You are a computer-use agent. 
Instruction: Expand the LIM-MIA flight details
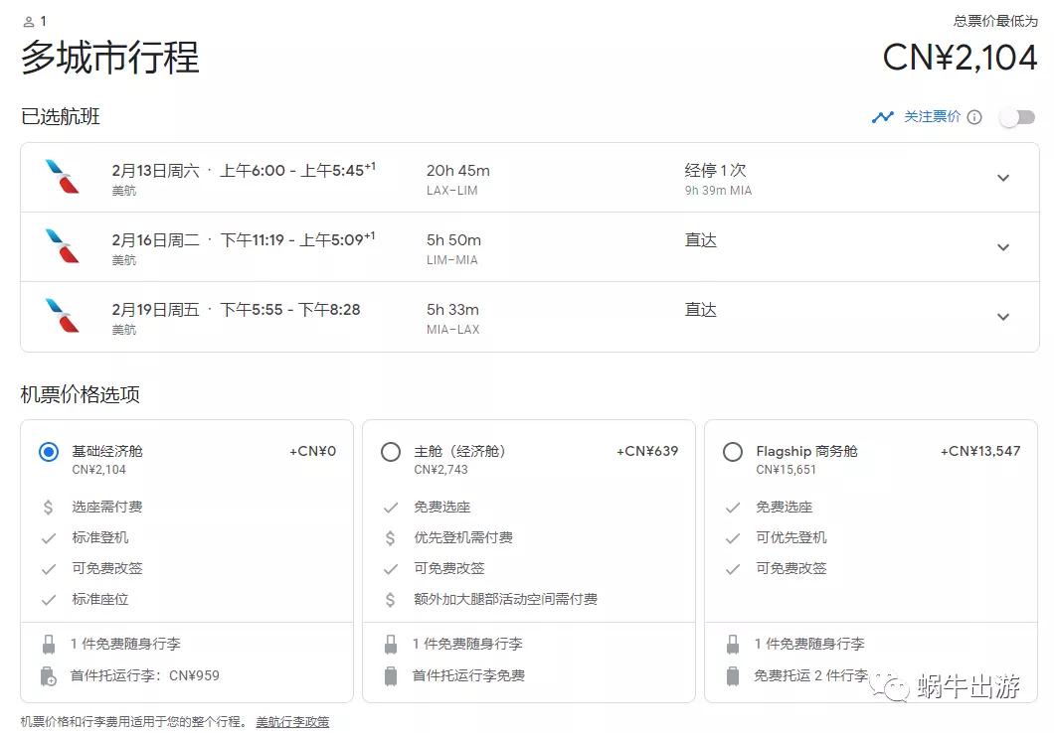pos(1003,247)
